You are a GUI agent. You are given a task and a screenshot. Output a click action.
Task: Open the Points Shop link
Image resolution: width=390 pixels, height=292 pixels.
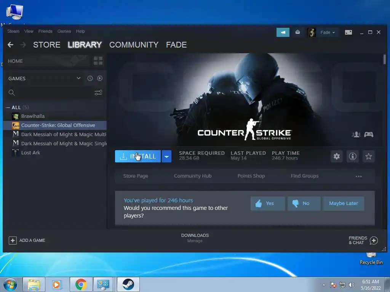251,176
